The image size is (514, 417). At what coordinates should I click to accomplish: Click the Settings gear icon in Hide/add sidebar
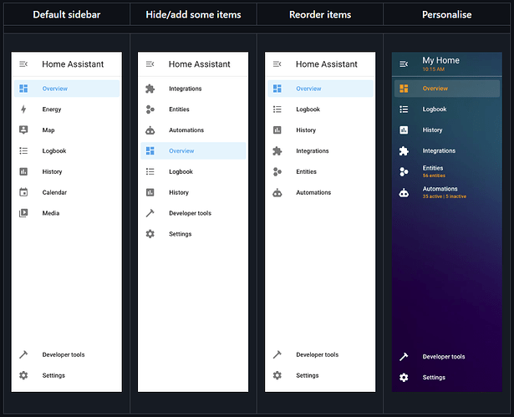[150, 234]
